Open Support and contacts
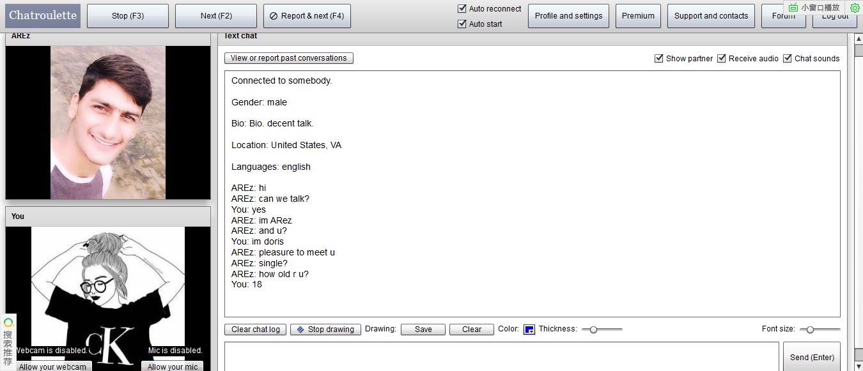This screenshot has width=863, height=371. [711, 16]
